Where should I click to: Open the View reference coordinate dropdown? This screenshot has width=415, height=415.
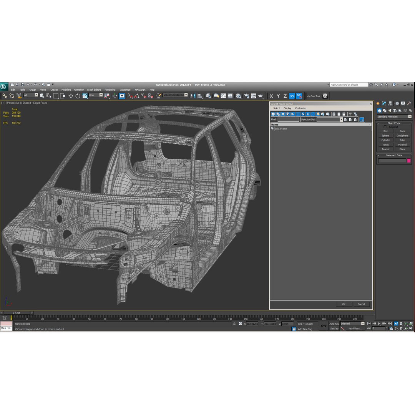tap(96, 95)
